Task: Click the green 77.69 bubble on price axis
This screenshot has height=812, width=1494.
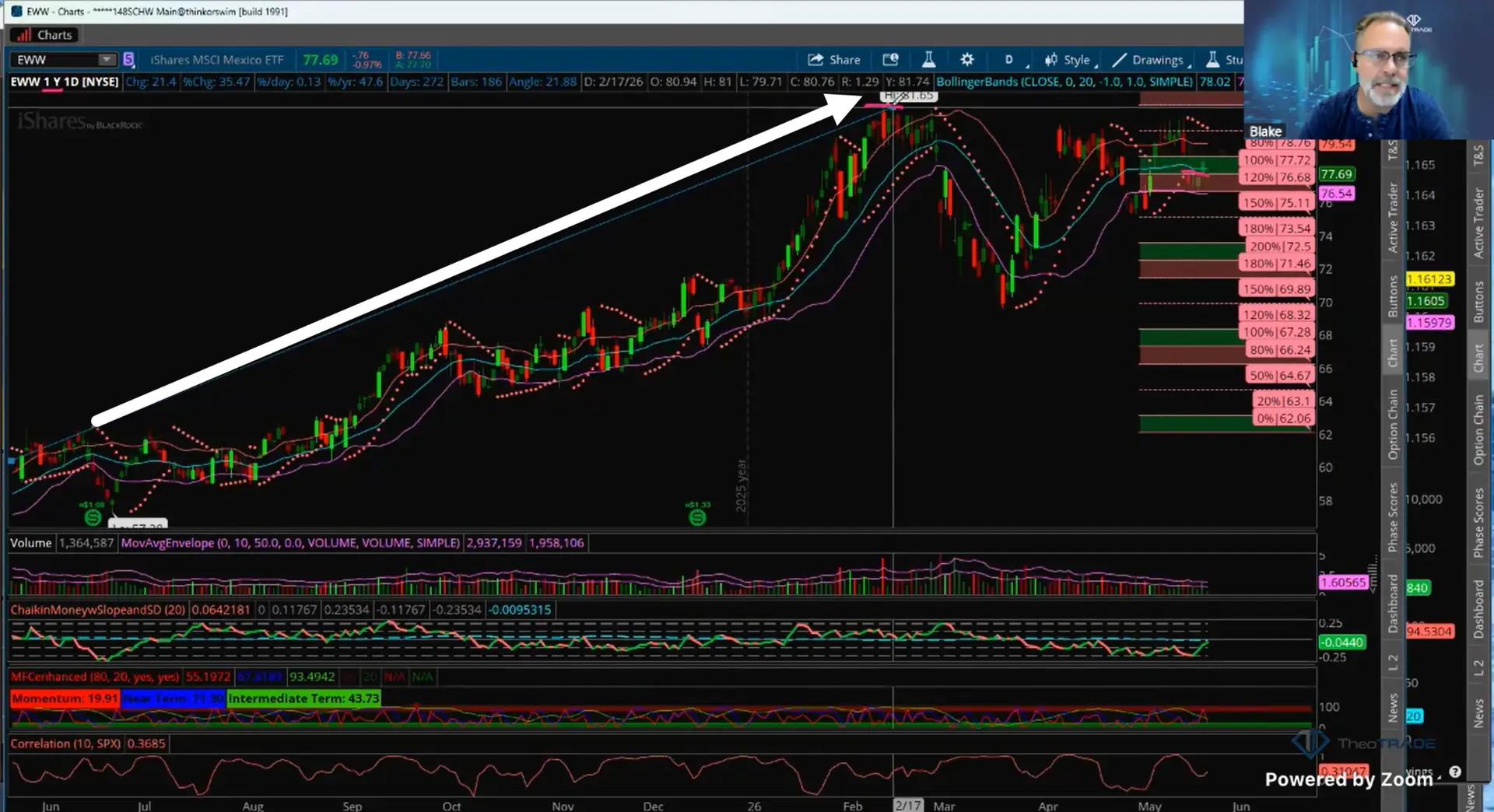Action: pos(1337,174)
